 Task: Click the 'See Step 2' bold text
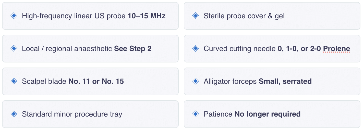(x=133, y=48)
